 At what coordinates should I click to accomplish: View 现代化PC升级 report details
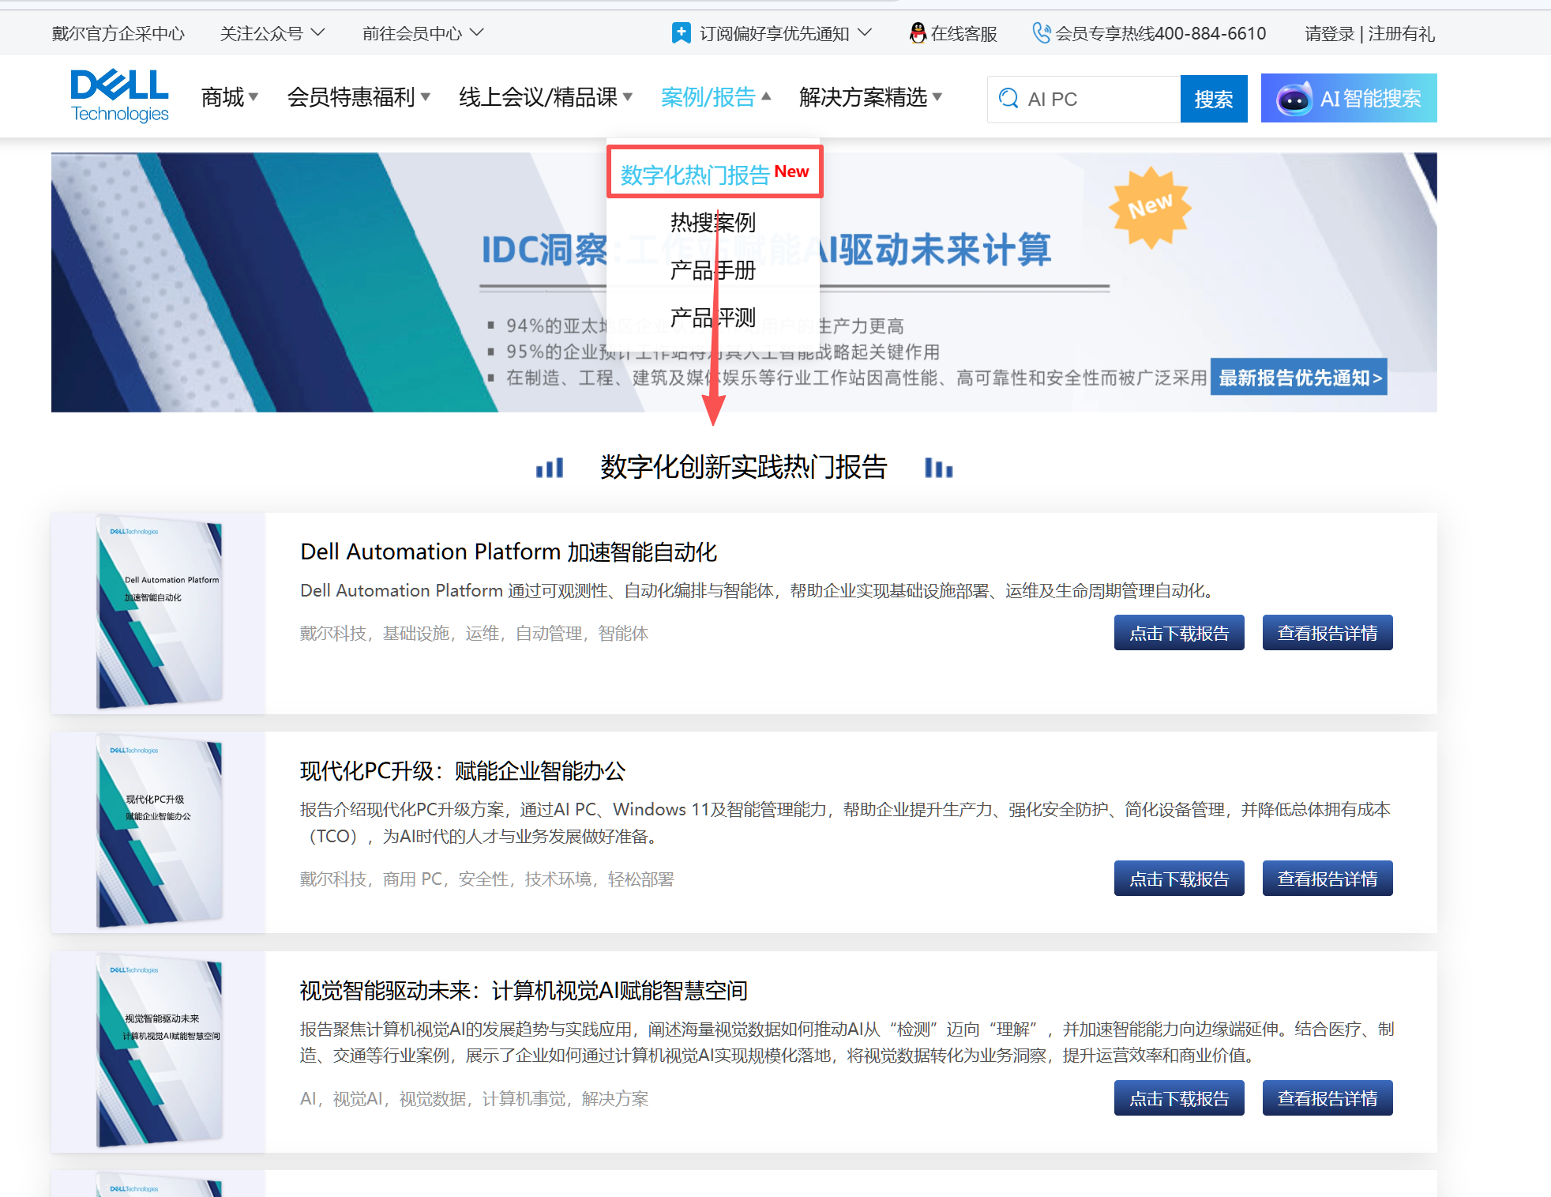1328,879
